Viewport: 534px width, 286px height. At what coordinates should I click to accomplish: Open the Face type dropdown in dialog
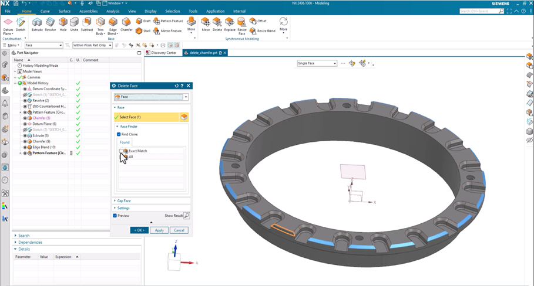click(x=151, y=97)
